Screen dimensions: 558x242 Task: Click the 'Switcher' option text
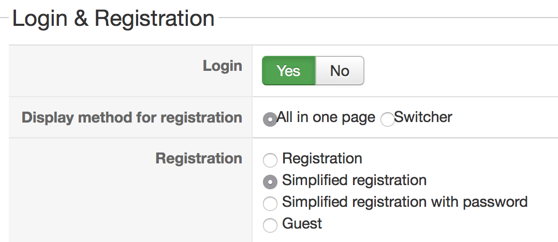[x=423, y=117]
